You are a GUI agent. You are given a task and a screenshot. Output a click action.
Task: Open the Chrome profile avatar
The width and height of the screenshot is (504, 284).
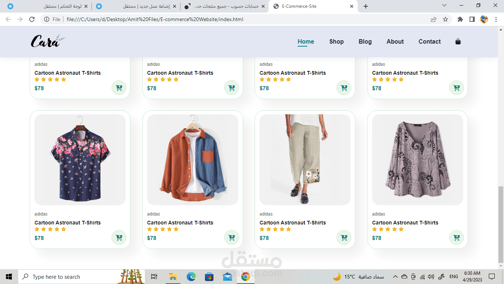(x=484, y=19)
